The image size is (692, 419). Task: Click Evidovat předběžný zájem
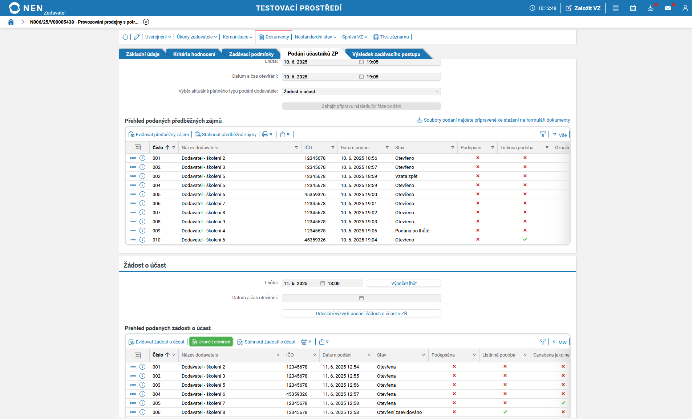point(159,135)
